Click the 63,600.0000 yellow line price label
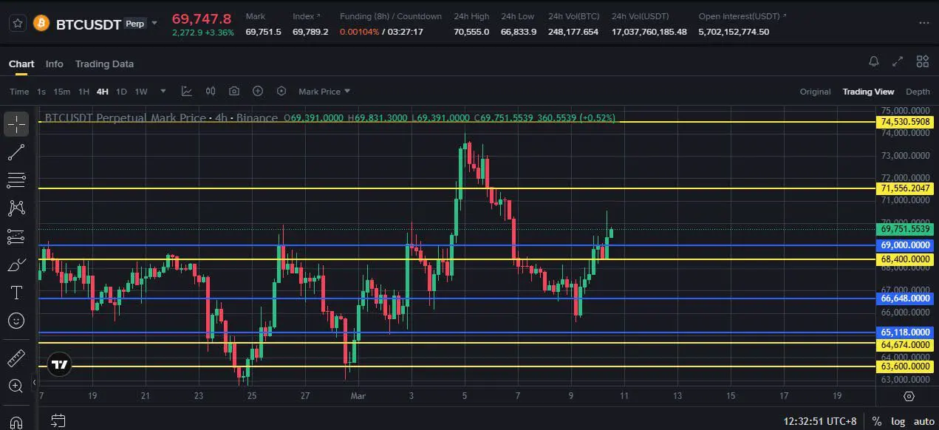Image resolution: width=939 pixels, height=430 pixels. (906, 366)
